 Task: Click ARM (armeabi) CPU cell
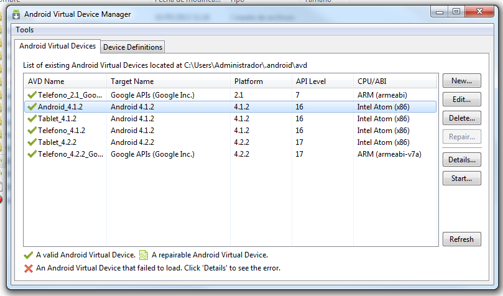pos(382,95)
